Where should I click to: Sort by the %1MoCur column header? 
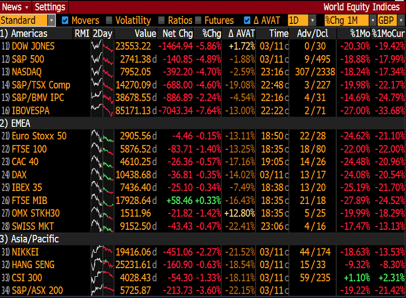coord(389,33)
